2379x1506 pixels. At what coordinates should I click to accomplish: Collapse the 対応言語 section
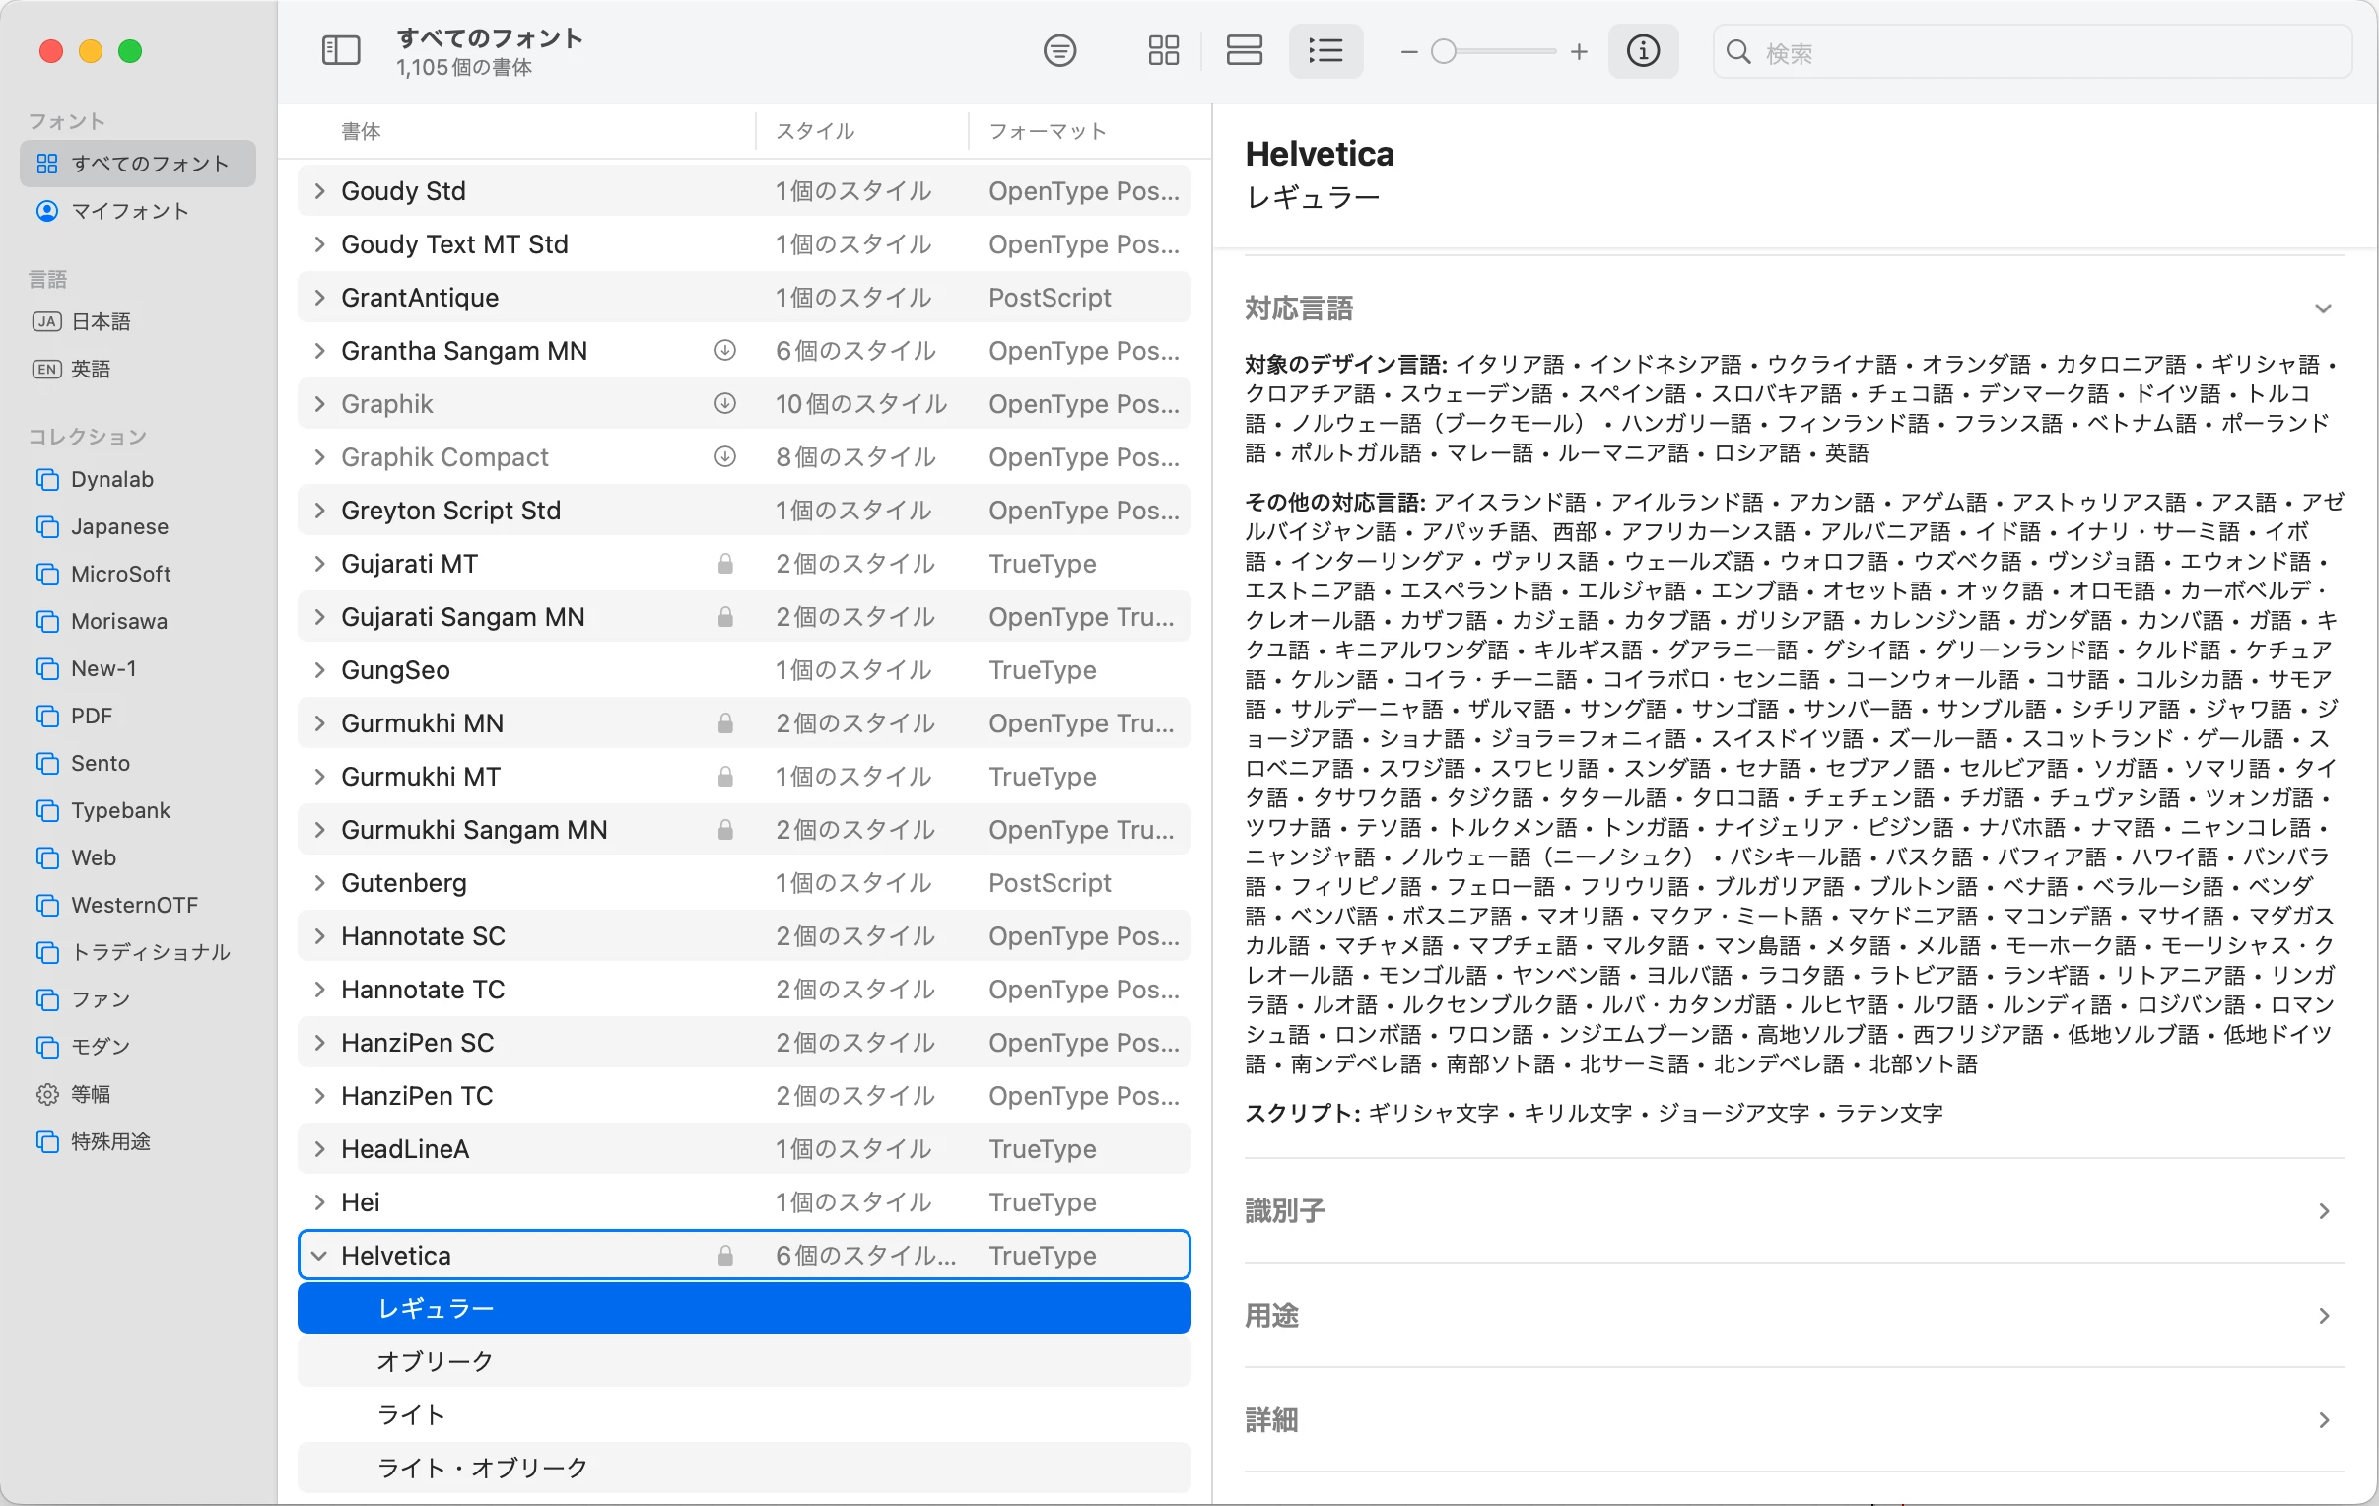click(x=2324, y=308)
